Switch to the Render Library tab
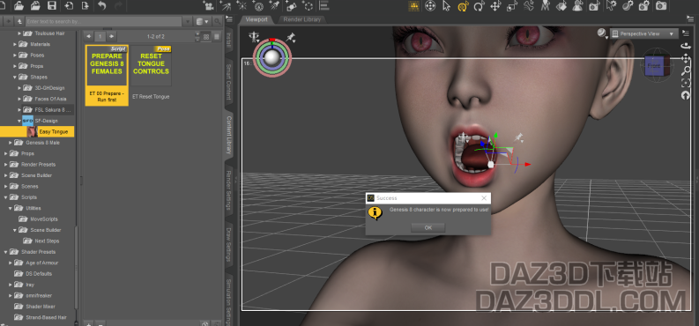This screenshot has height=326, width=699. pos(301,19)
